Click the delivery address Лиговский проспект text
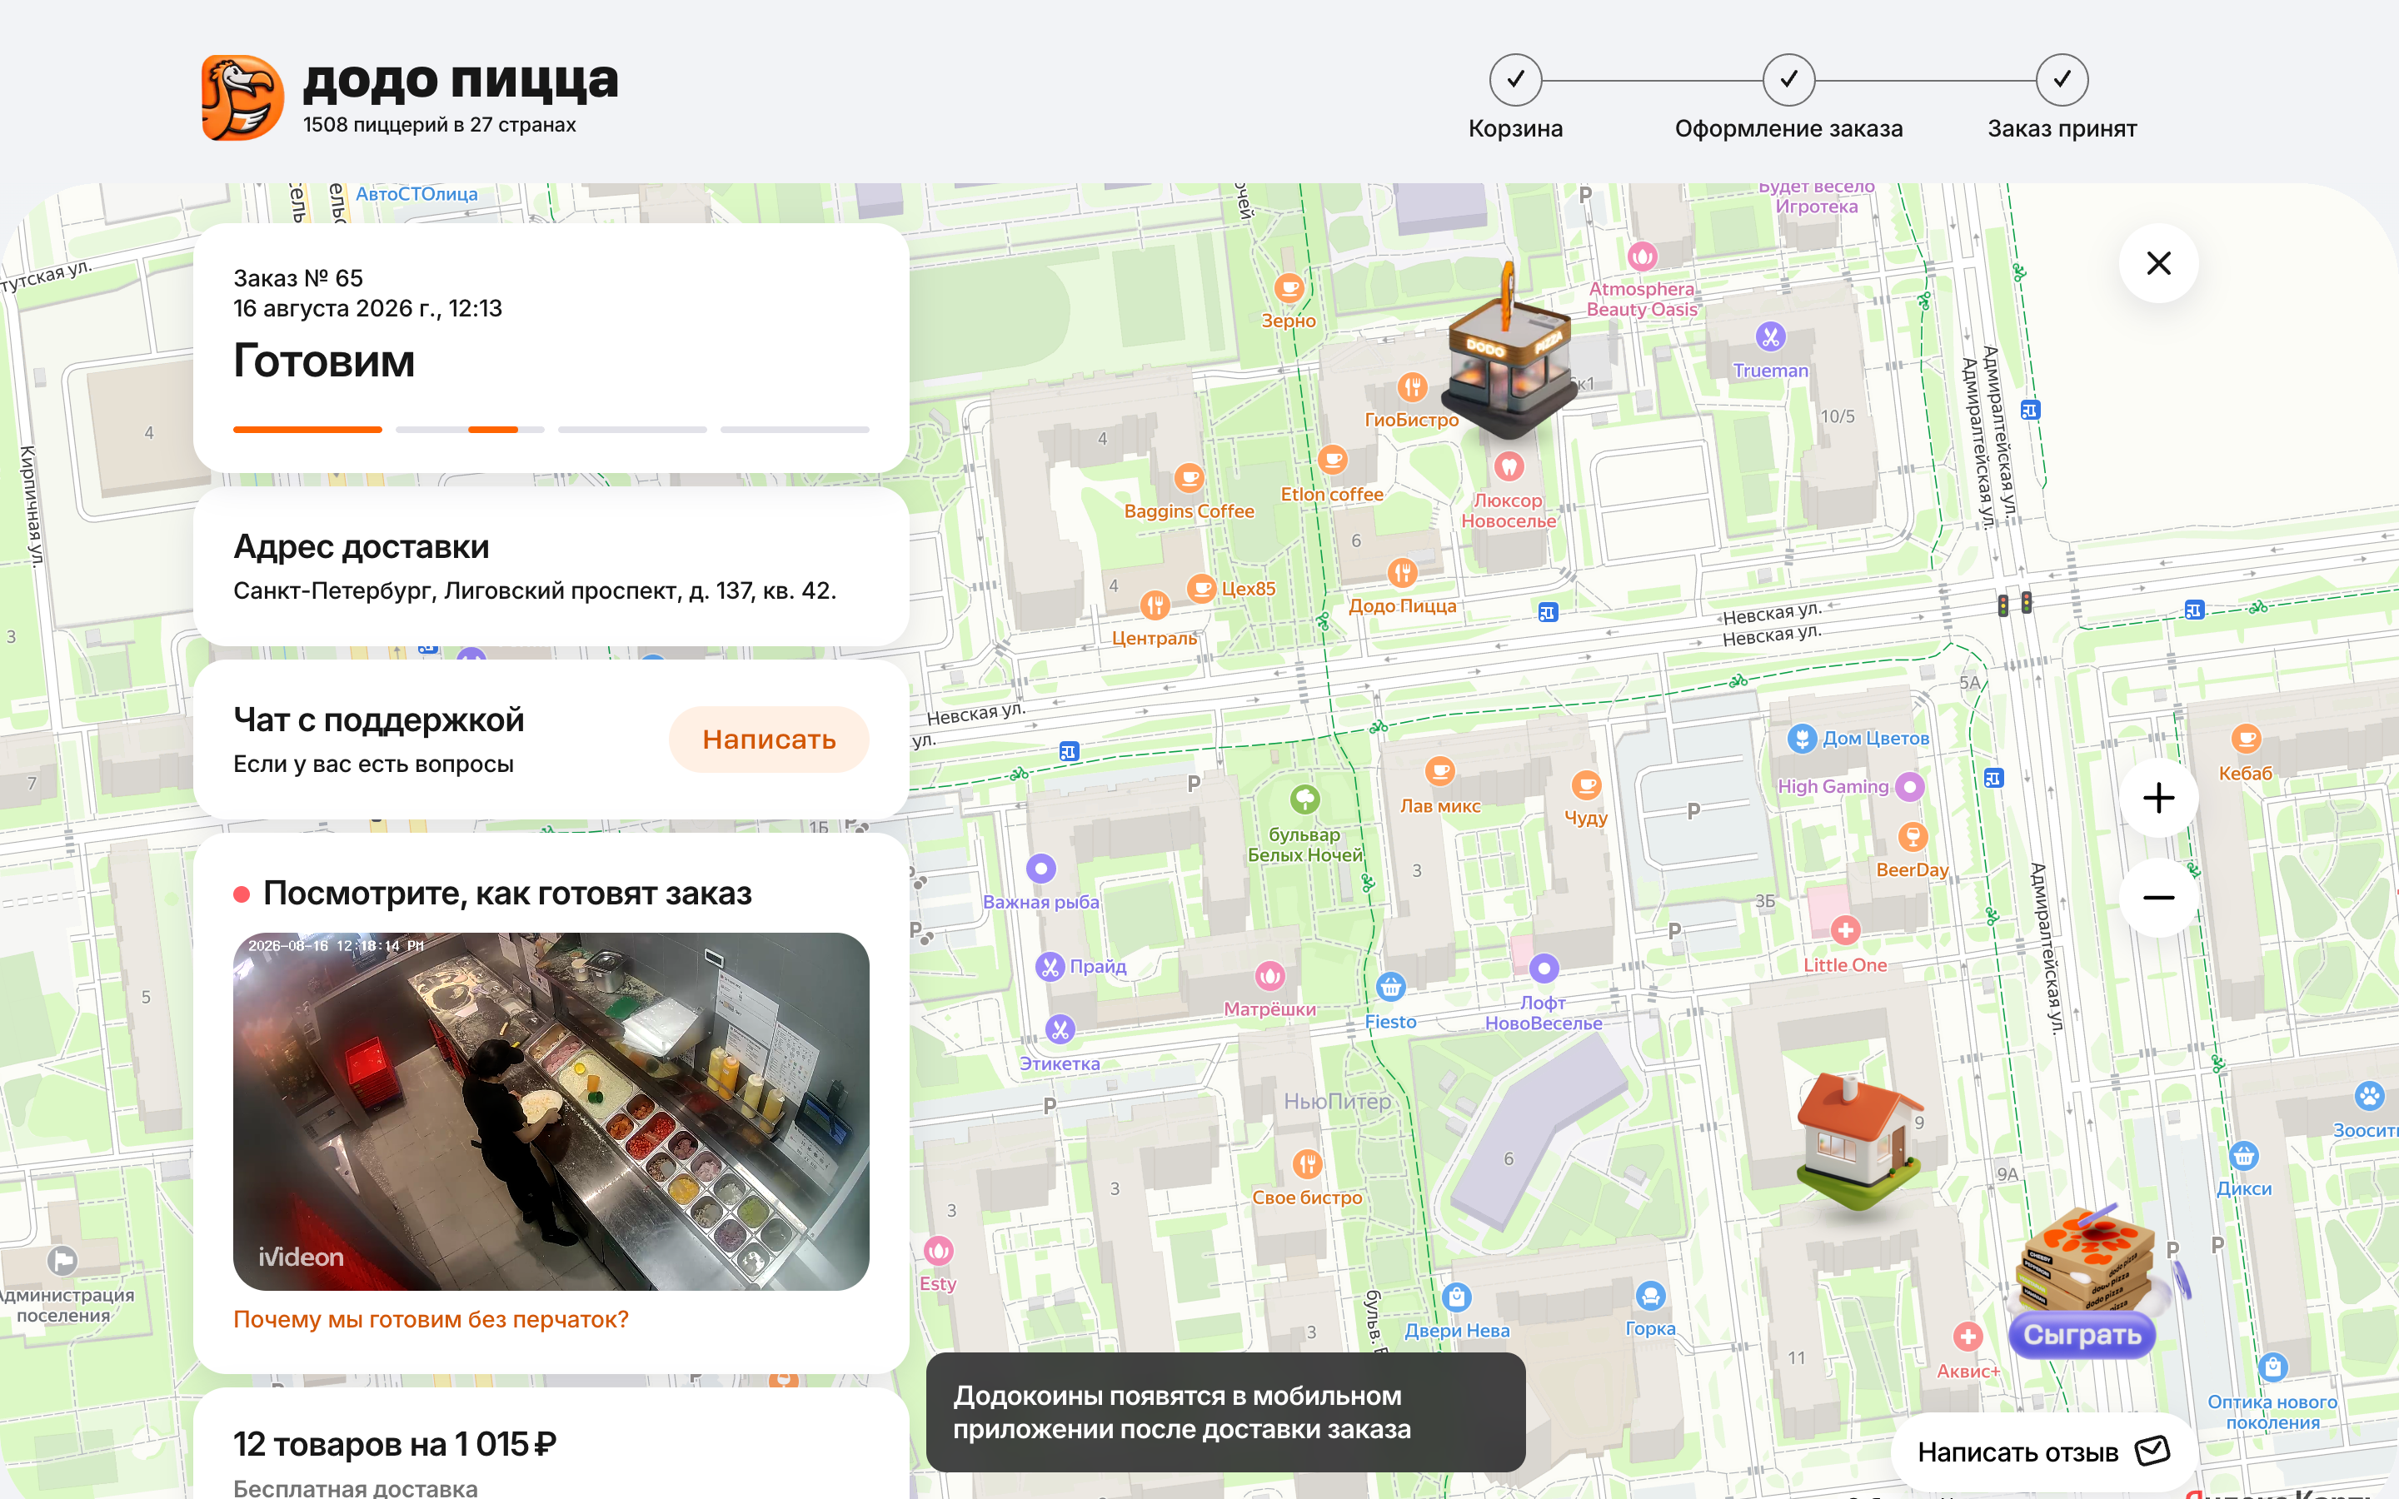Image resolution: width=2399 pixels, height=1499 pixels. (x=534, y=591)
